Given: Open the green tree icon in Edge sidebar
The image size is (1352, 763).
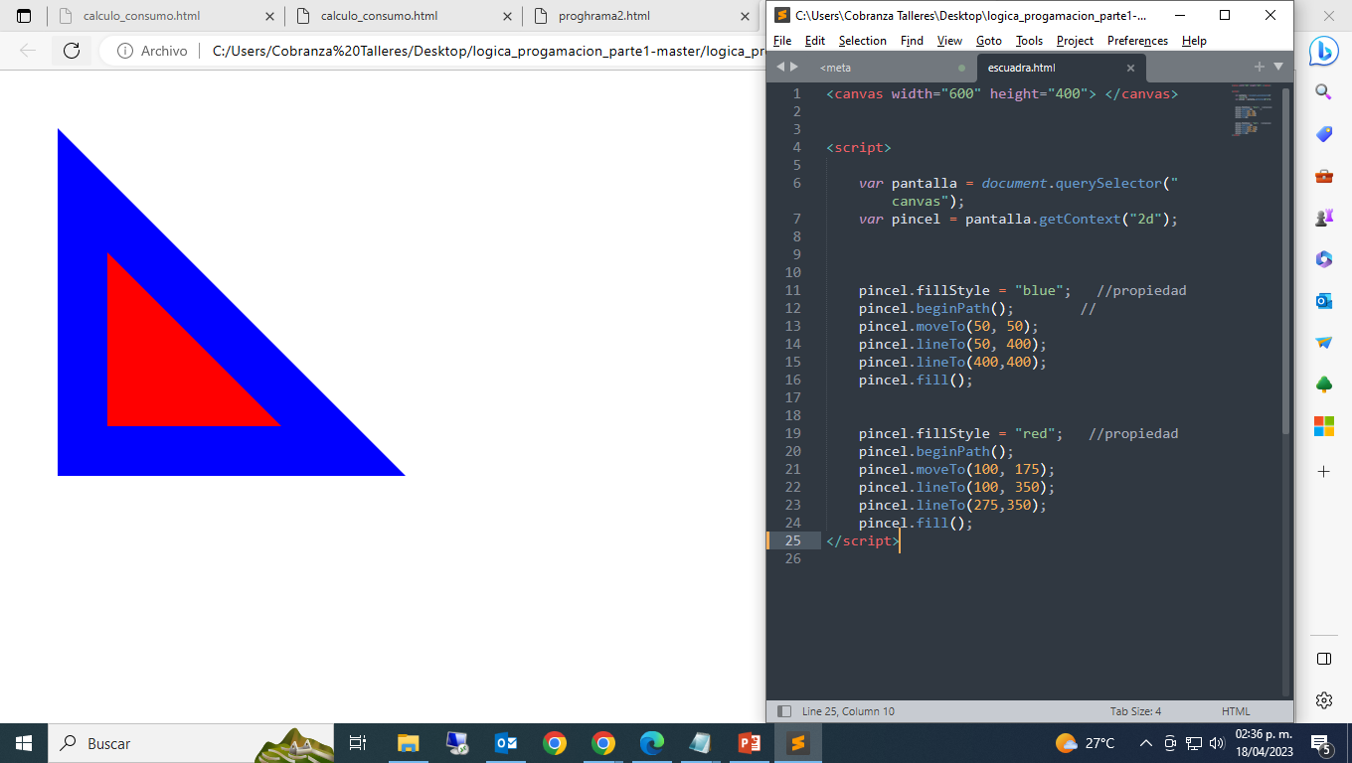Looking at the screenshot, I should click(x=1323, y=384).
